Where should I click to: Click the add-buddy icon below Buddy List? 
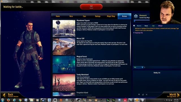click(143, 95)
